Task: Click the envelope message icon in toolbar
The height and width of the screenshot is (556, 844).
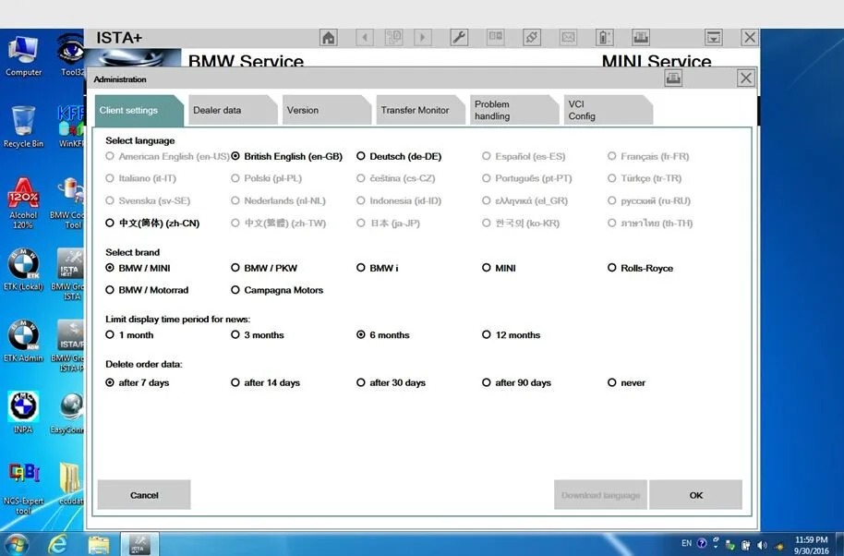Action: pyautogui.click(x=569, y=38)
